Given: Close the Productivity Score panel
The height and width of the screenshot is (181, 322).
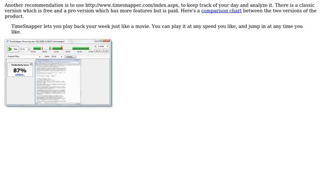Looking at the screenshot, I should click(31, 64).
